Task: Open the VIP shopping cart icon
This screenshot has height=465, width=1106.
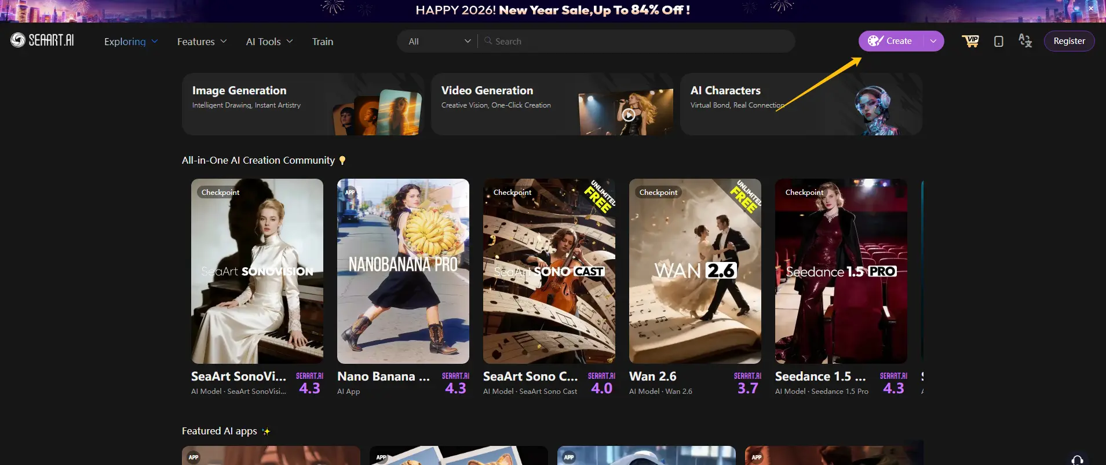Action: 970,41
